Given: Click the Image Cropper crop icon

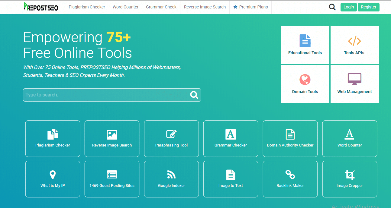Looking at the screenshot, I should pos(350,175).
